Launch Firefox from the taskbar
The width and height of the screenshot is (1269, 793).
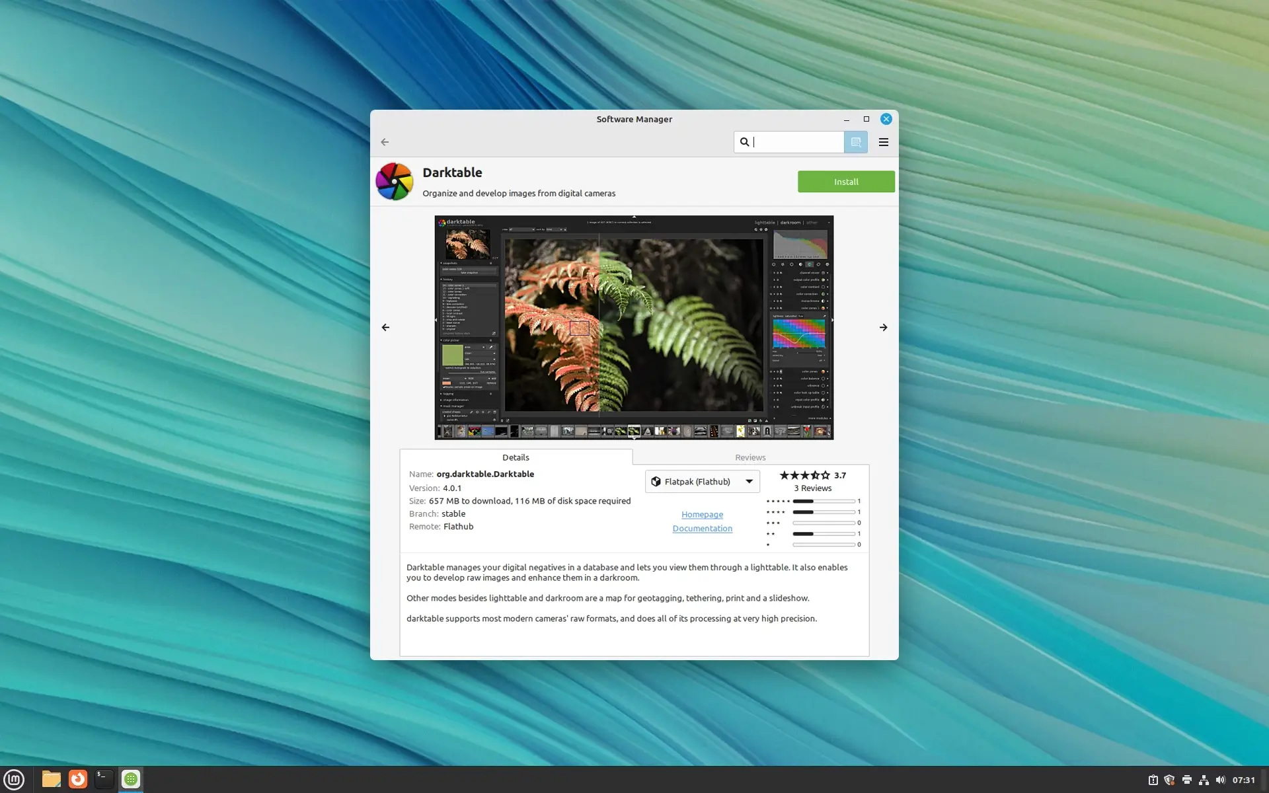point(78,780)
